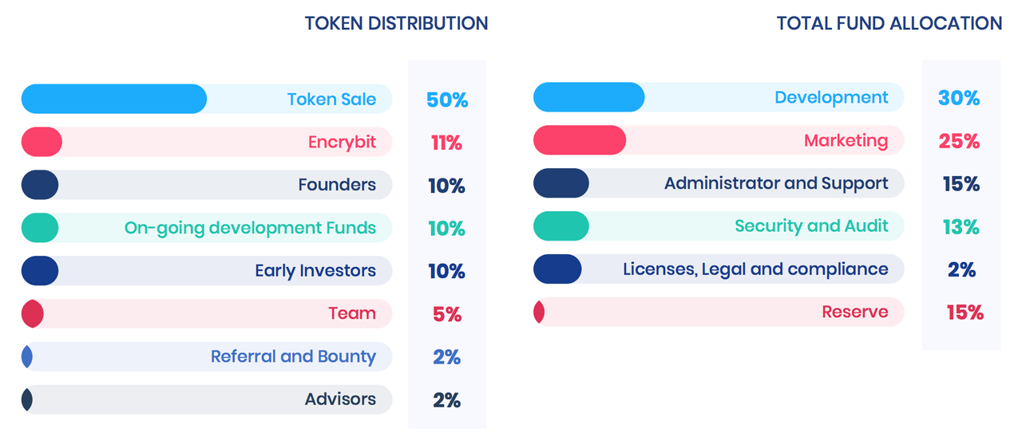Select On-going development Funds label
1022x443 pixels.
tap(250, 228)
